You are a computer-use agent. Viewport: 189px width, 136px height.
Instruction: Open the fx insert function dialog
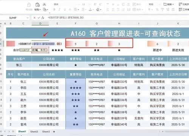tap(43, 18)
